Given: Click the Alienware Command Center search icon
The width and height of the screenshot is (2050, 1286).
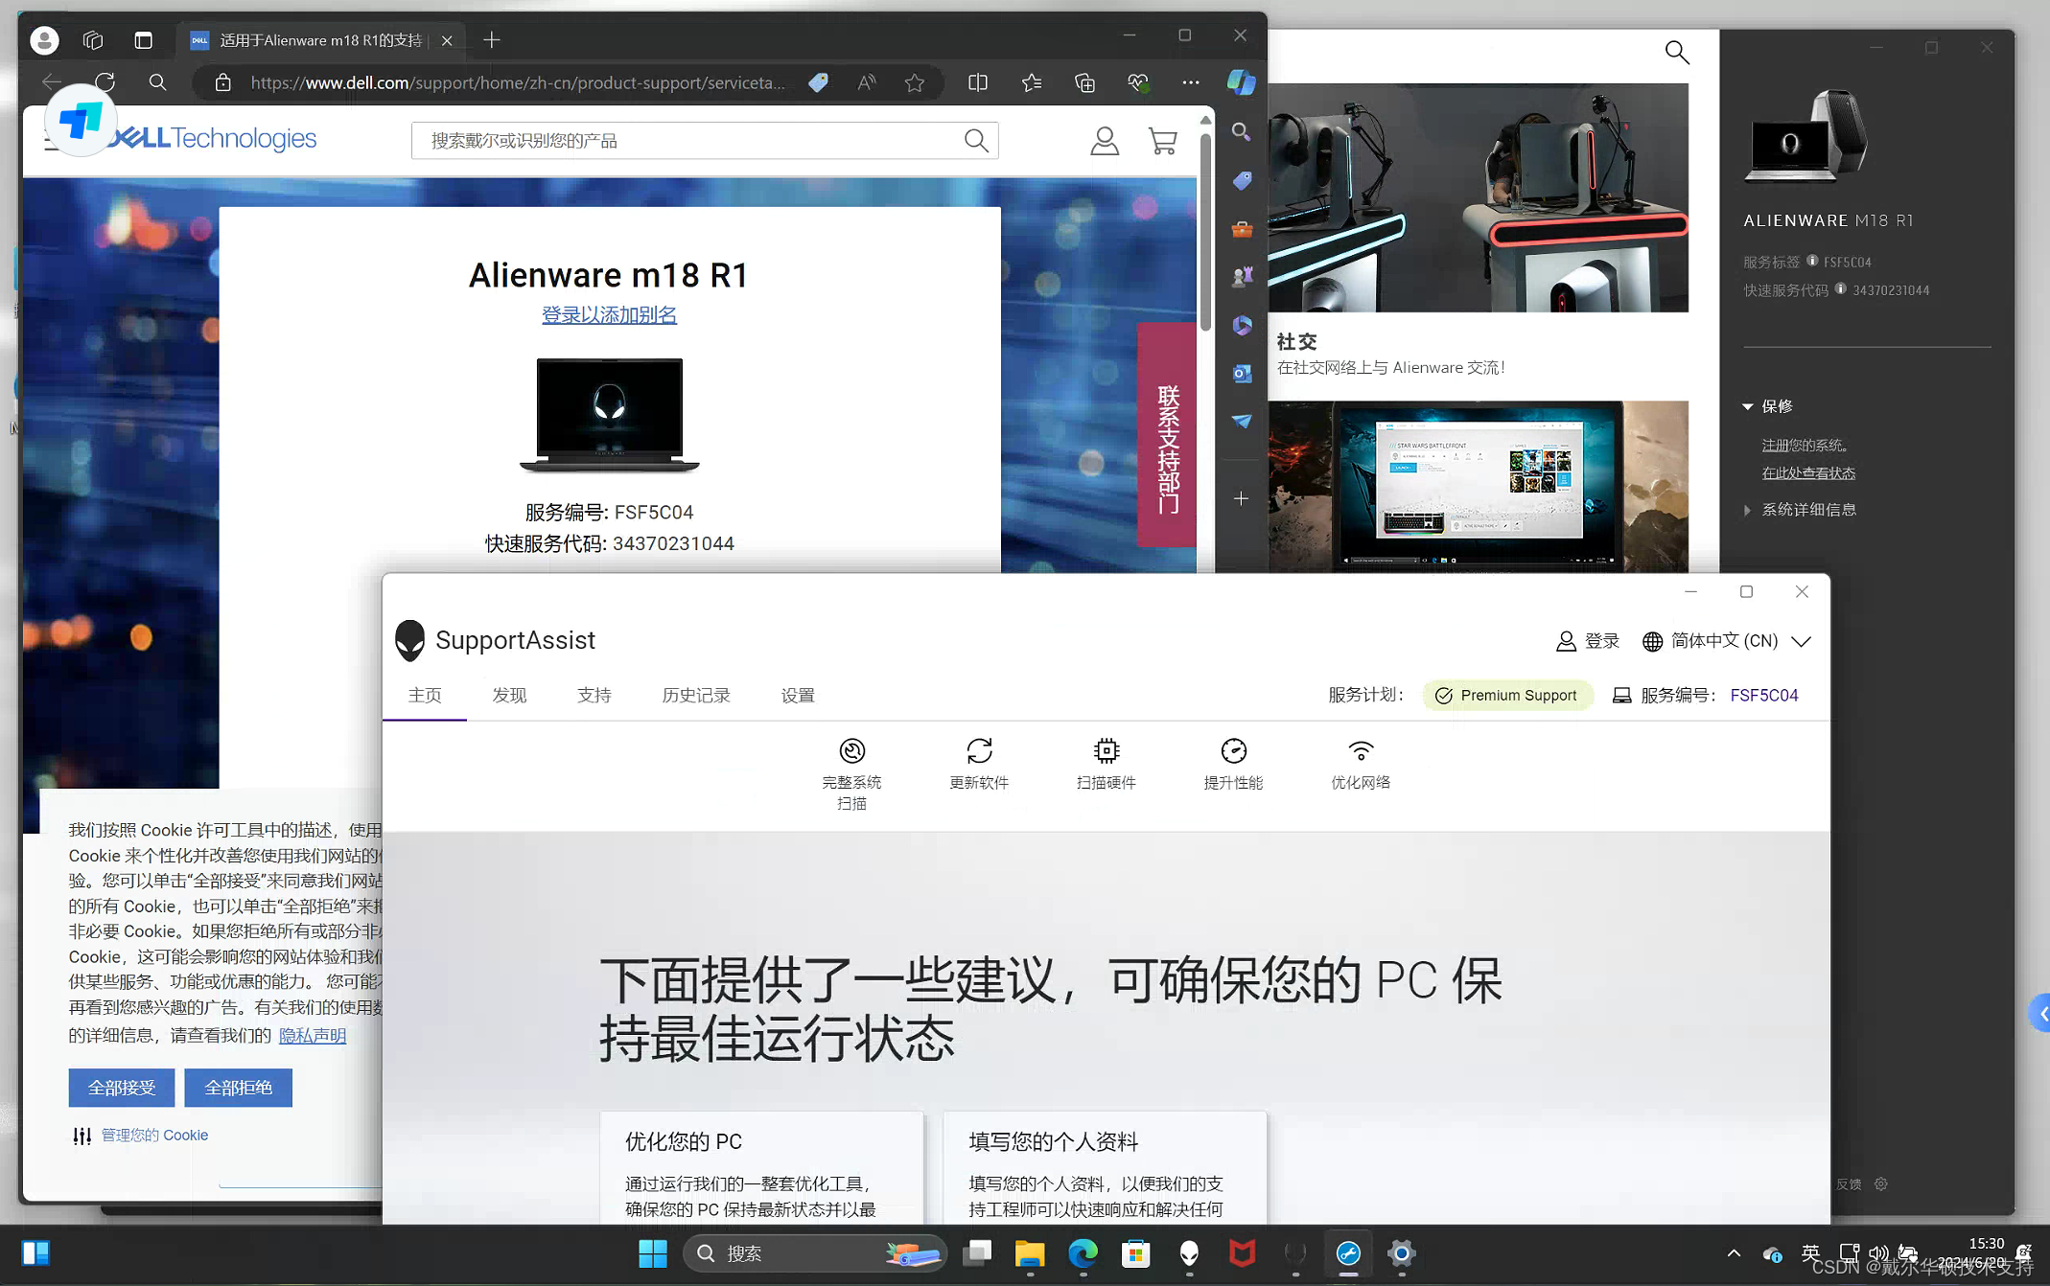Looking at the screenshot, I should 1676,52.
